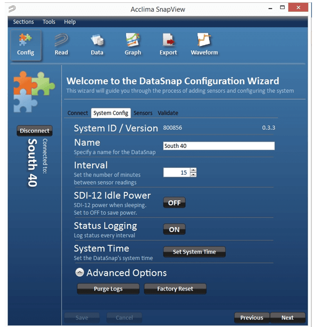Increase Interval with the up arrow
The width and height of the screenshot is (317, 327).
193,170
